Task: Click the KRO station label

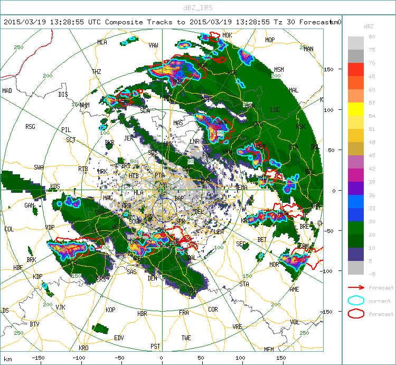Action: click(x=83, y=348)
